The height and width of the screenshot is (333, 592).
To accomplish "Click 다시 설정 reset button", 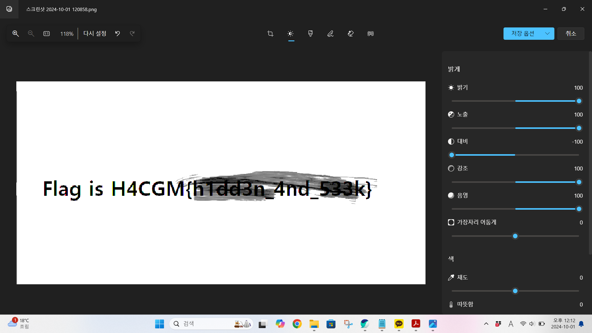I will click(x=95, y=34).
